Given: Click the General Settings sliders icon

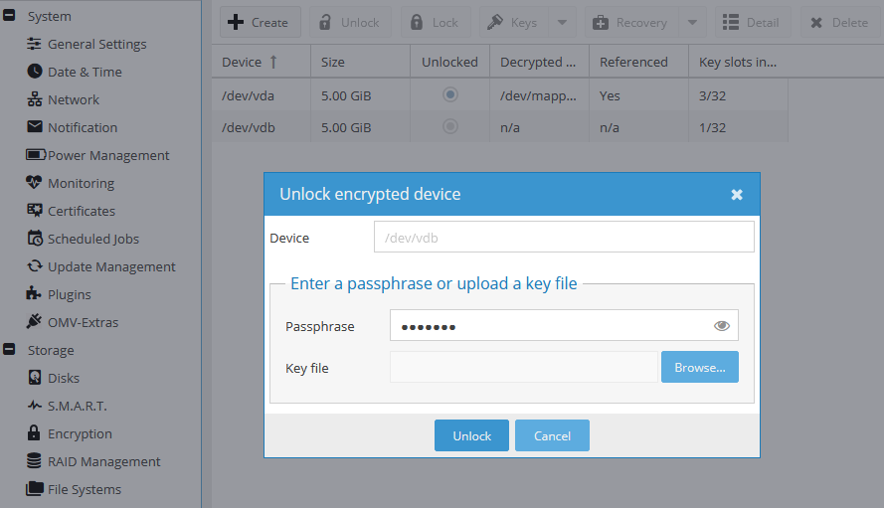Looking at the screenshot, I should coord(35,44).
